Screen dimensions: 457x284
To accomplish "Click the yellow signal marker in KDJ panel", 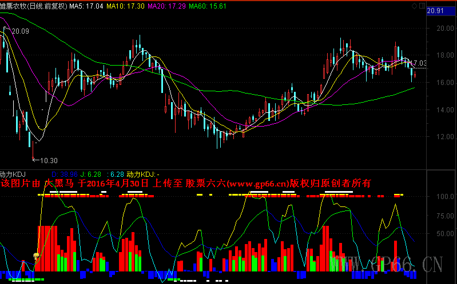I will [37, 256].
